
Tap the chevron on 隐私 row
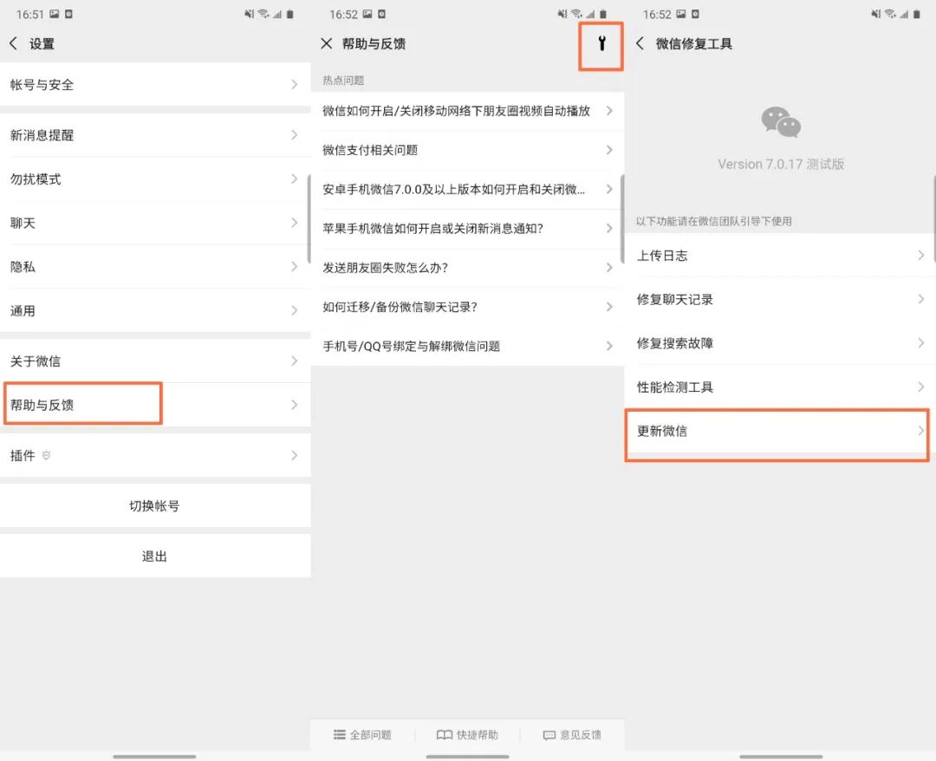pos(295,266)
